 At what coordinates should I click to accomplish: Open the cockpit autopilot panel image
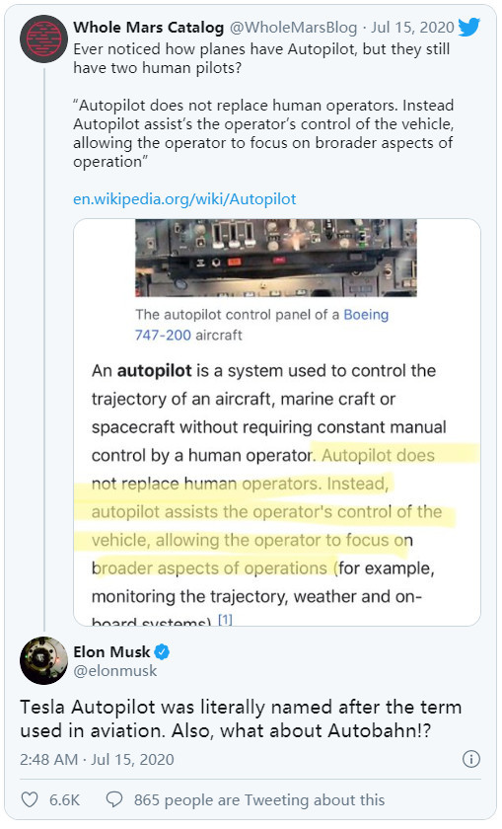pyautogui.click(x=276, y=258)
